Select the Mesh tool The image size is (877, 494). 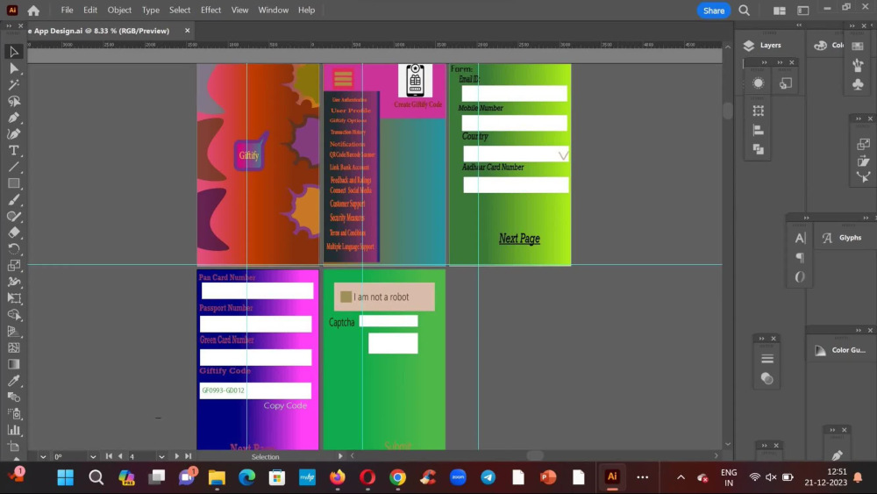coord(14,347)
